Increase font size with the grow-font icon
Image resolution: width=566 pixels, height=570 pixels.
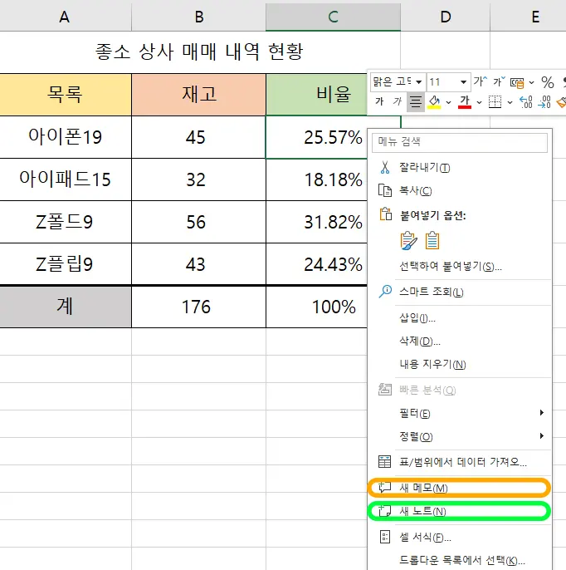[480, 81]
